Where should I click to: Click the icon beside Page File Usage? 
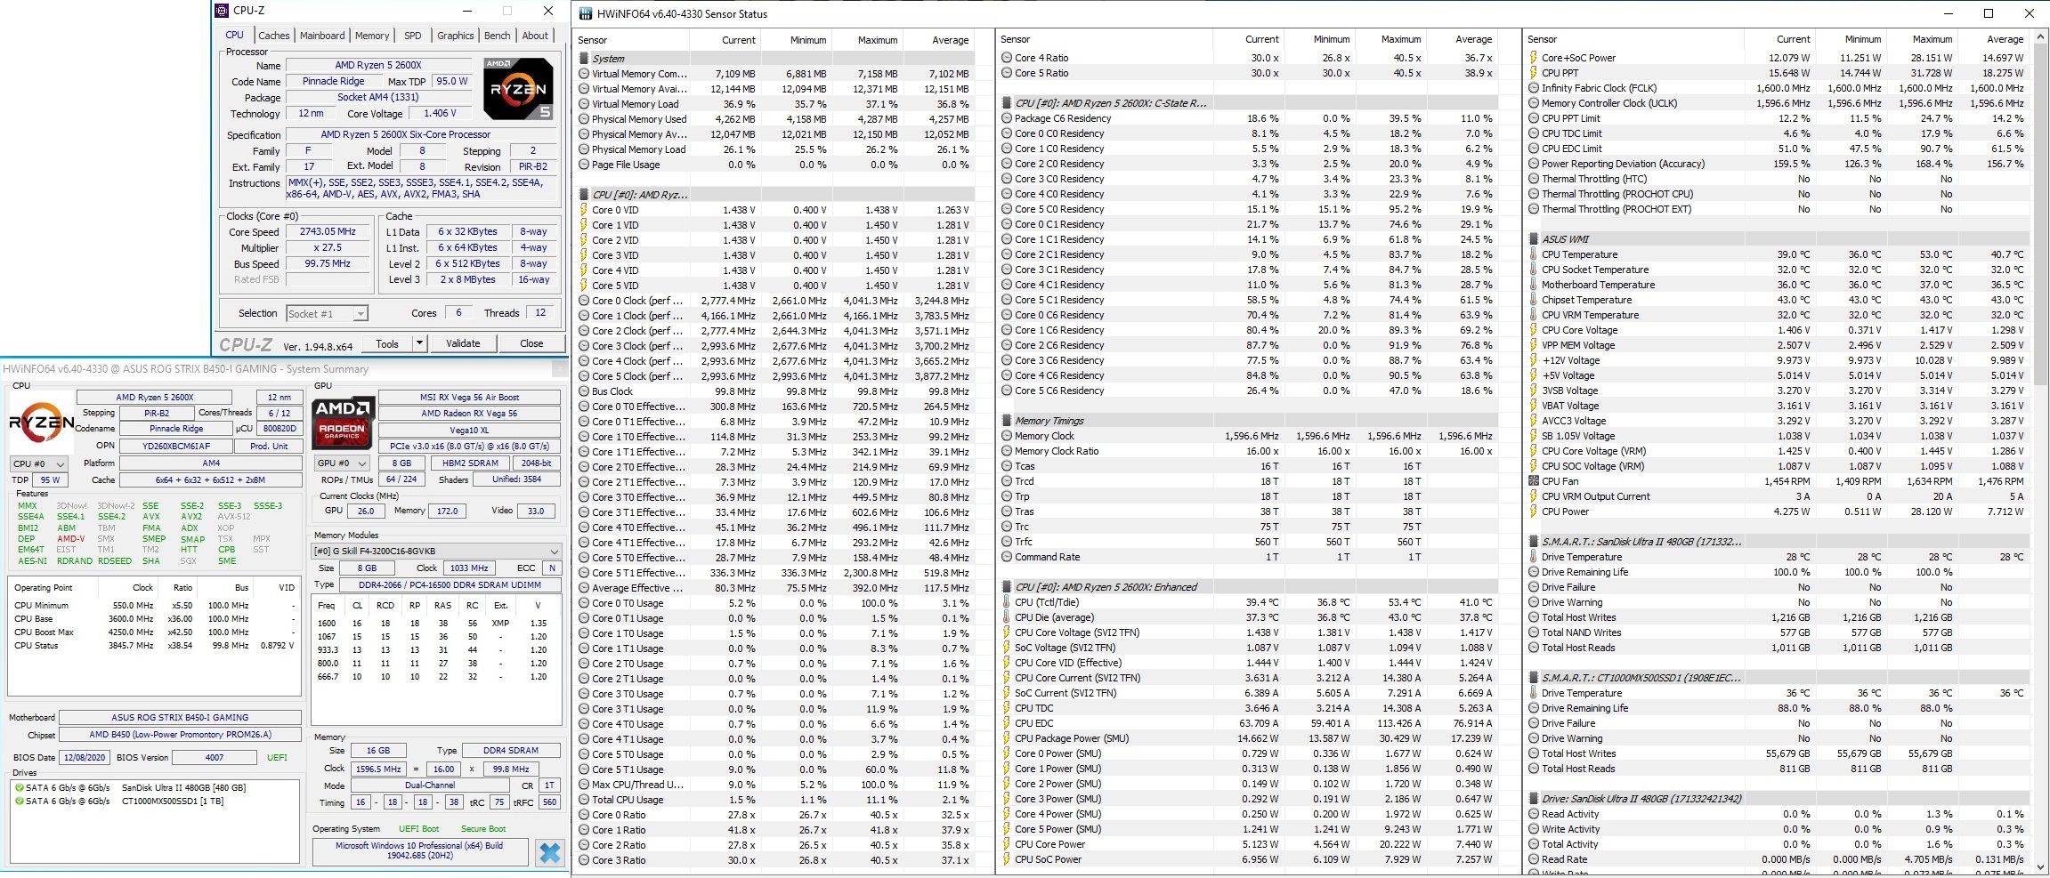584,165
